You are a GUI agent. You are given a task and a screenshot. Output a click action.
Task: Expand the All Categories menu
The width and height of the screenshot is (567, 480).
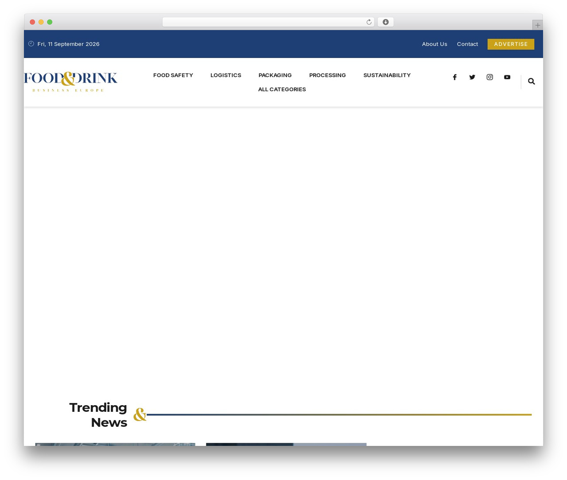[x=282, y=89]
